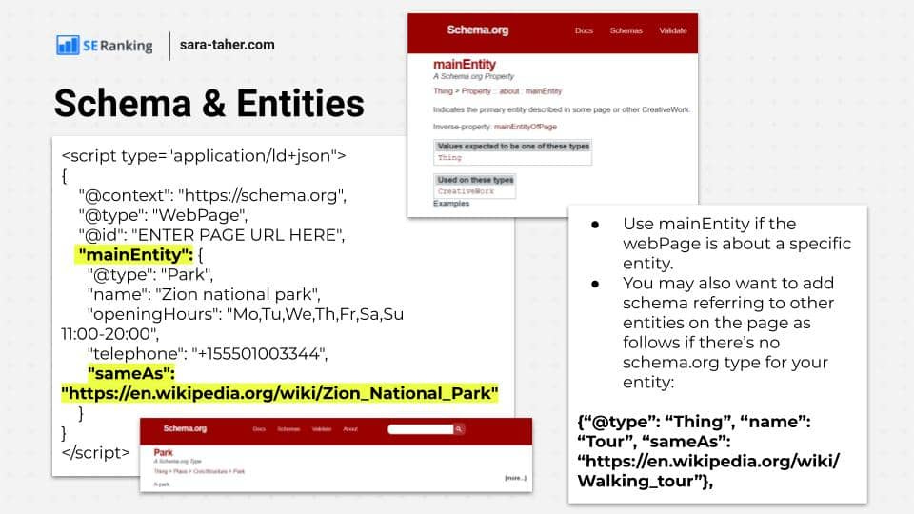Click the Examples link on mainEntity page
This screenshot has height=514, width=914.
tap(451, 204)
